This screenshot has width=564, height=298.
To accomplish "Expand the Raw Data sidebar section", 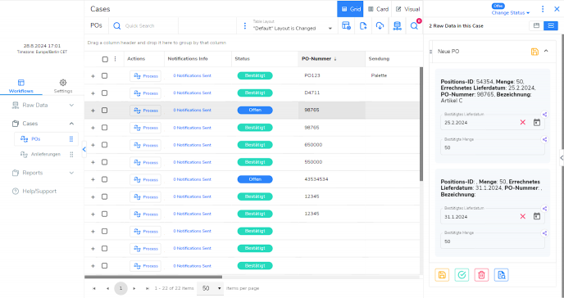I will coord(43,105).
